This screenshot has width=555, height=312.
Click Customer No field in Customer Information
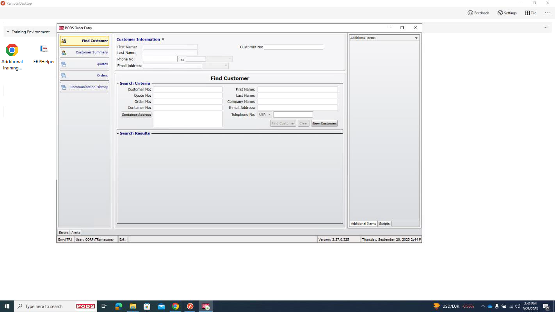pos(294,47)
